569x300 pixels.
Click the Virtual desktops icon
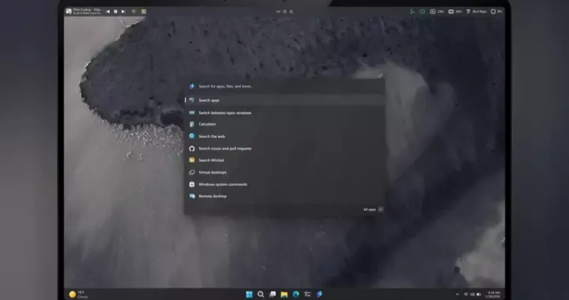pos(192,172)
